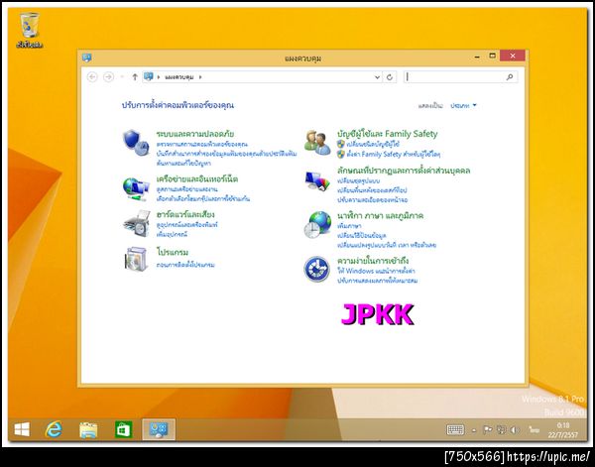Click Adjust screen resolution link
The width and height of the screenshot is (595, 467).
point(372,200)
